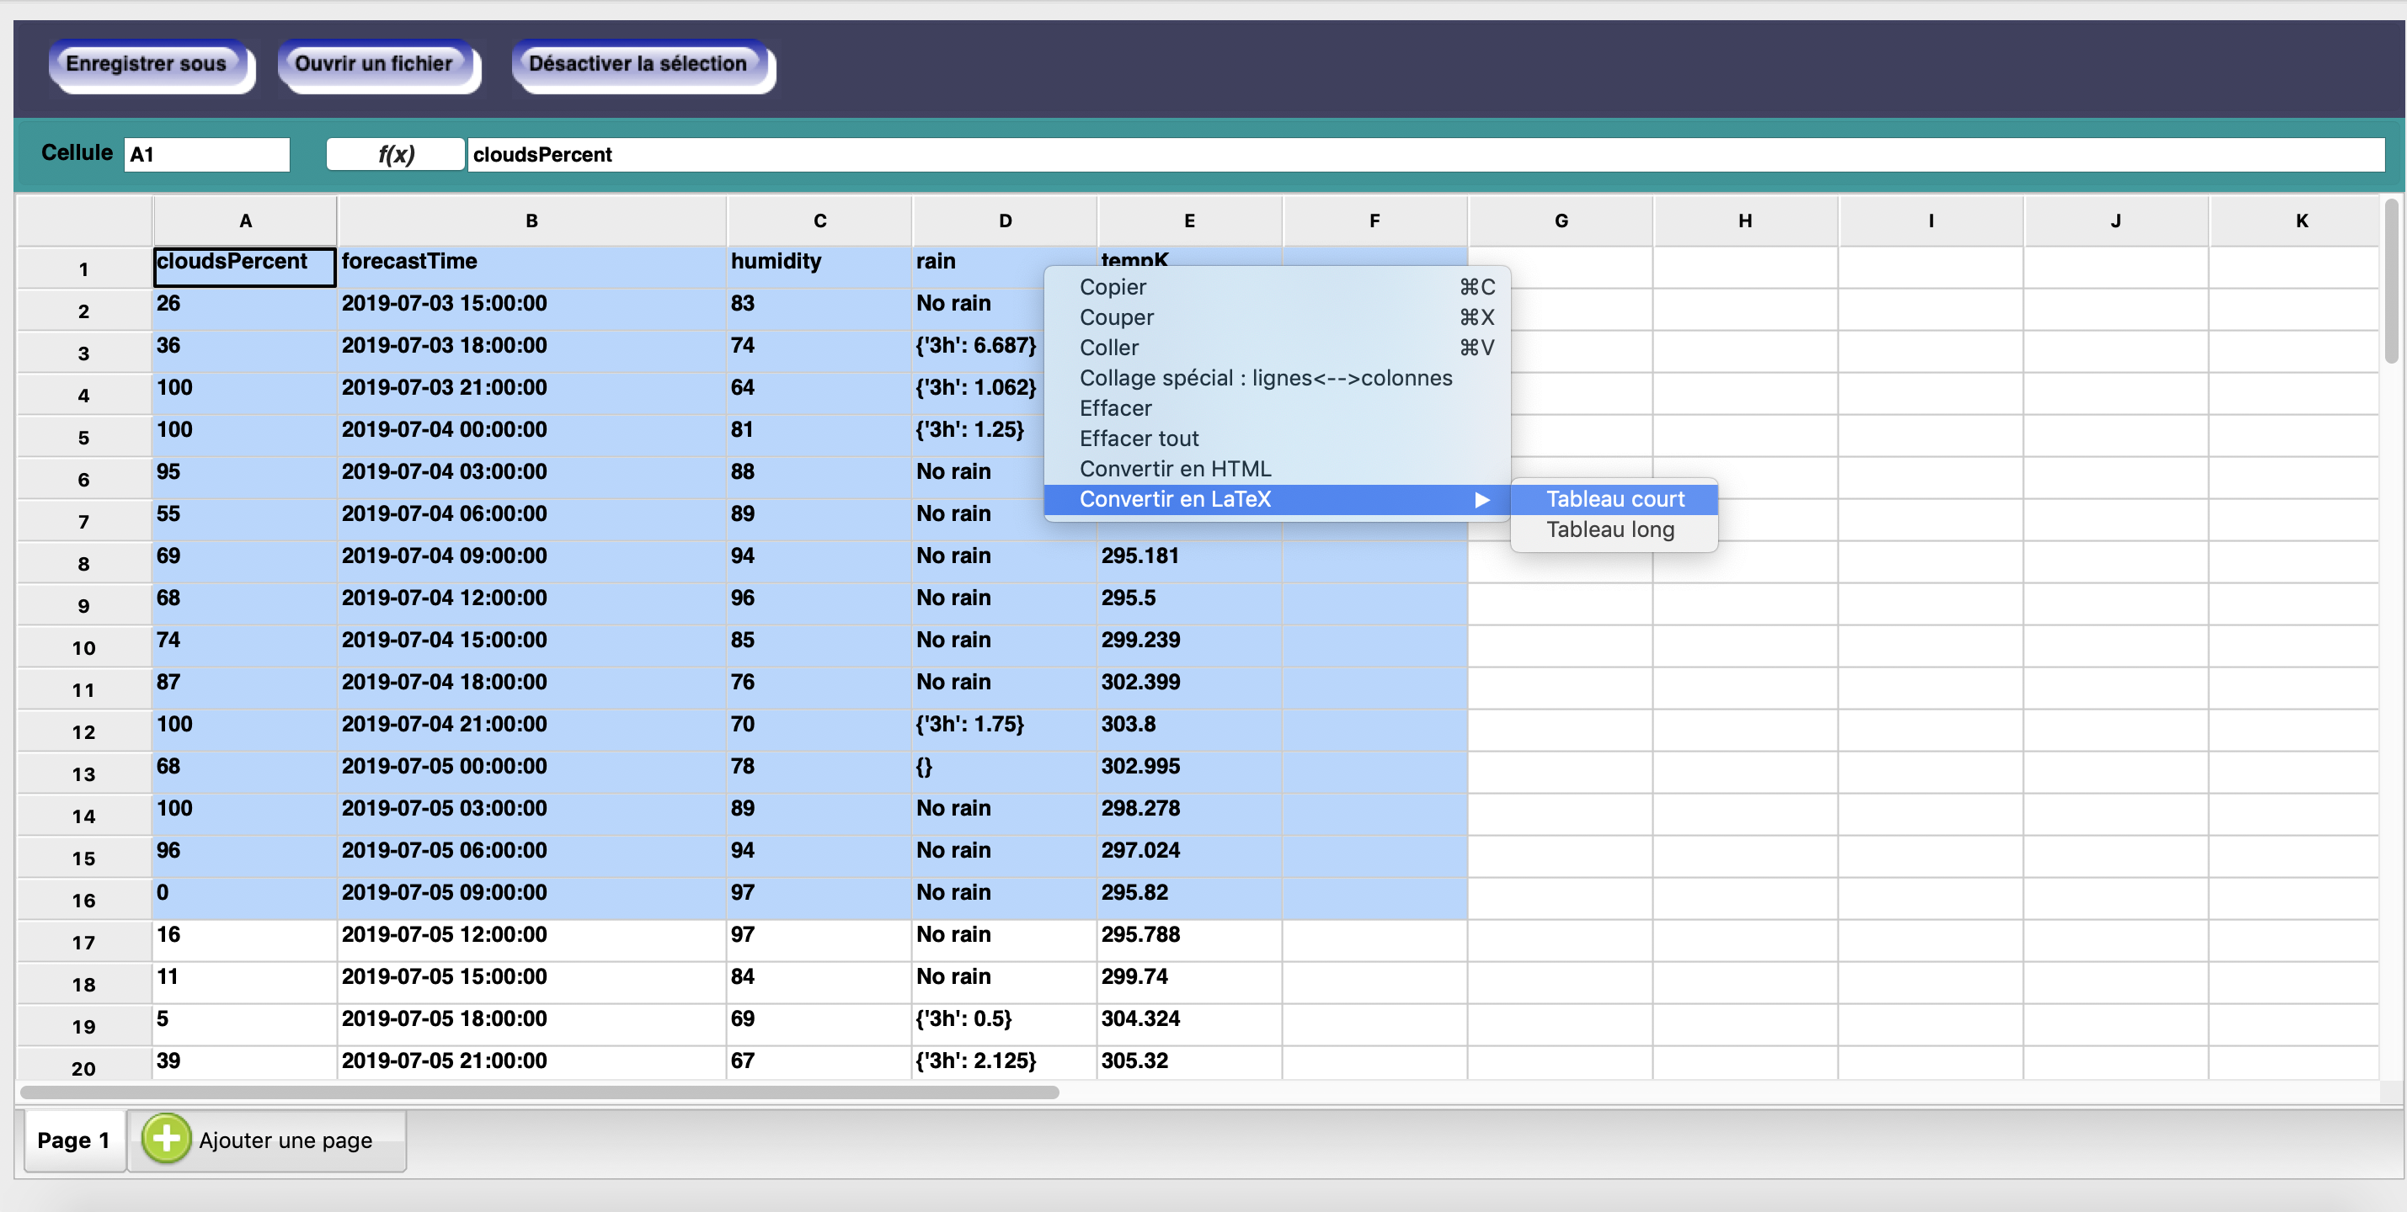Select column G header
The image size is (2407, 1212).
(x=1561, y=221)
